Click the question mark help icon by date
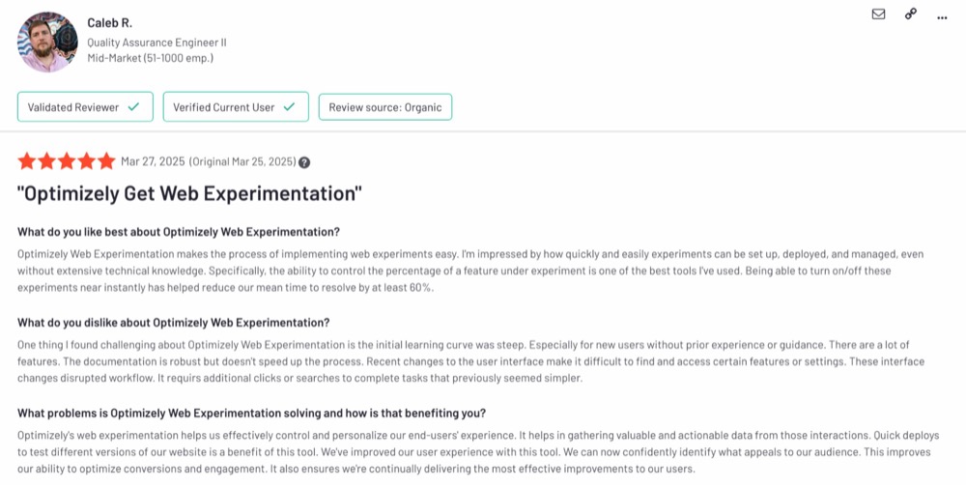966x487 pixels. tap(304, 162)
